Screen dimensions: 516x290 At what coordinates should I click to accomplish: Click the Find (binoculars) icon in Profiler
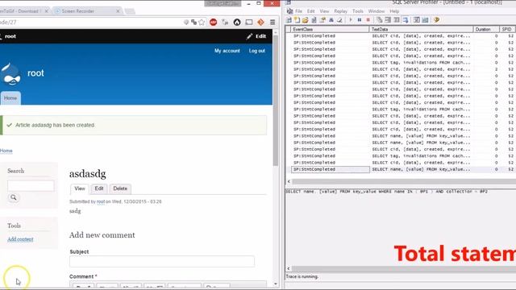(x=331, y=20)
